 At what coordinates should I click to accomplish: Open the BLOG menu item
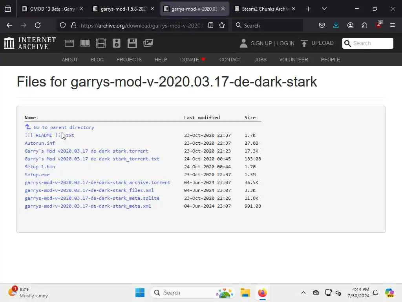pyautogui.click(x=97, y=60)
